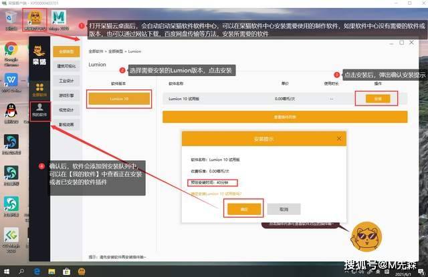Click the sunglasses cat mascot helper
The image size is (428, 277).
click(x=366, y=236)
